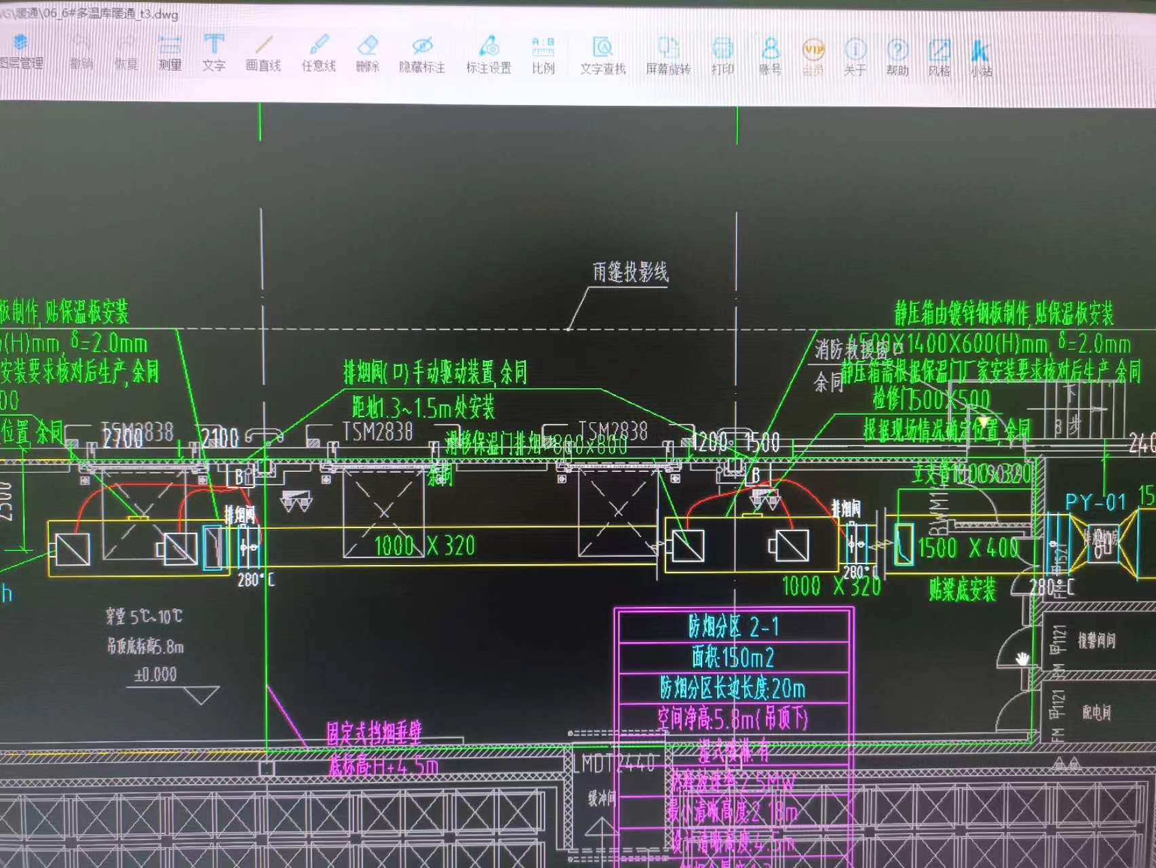Click the 空间净高:5.8m row
The height and width of the screenshot is (868, 1156).
coord(733,717)
